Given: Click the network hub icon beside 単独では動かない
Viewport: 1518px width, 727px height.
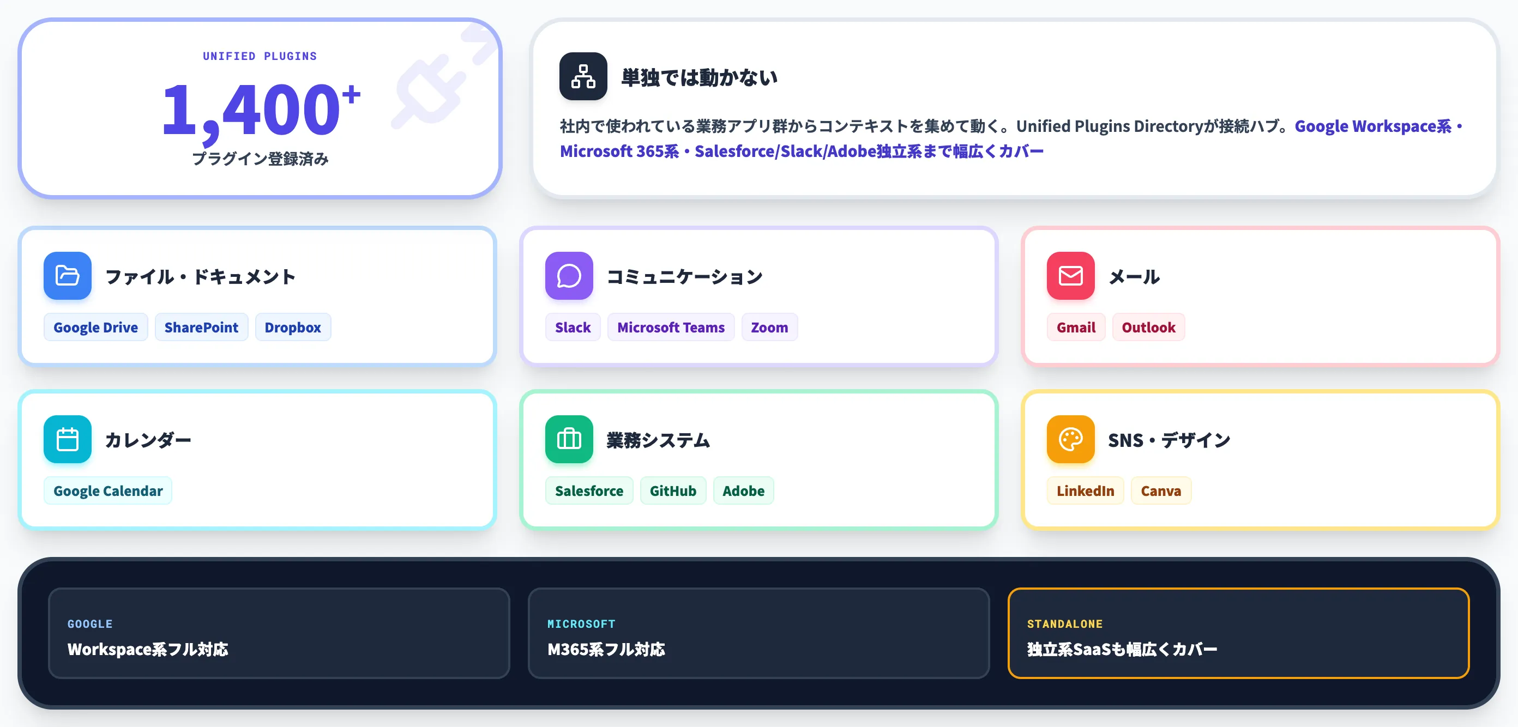Looking at the screenshot, I should (583, 76).
